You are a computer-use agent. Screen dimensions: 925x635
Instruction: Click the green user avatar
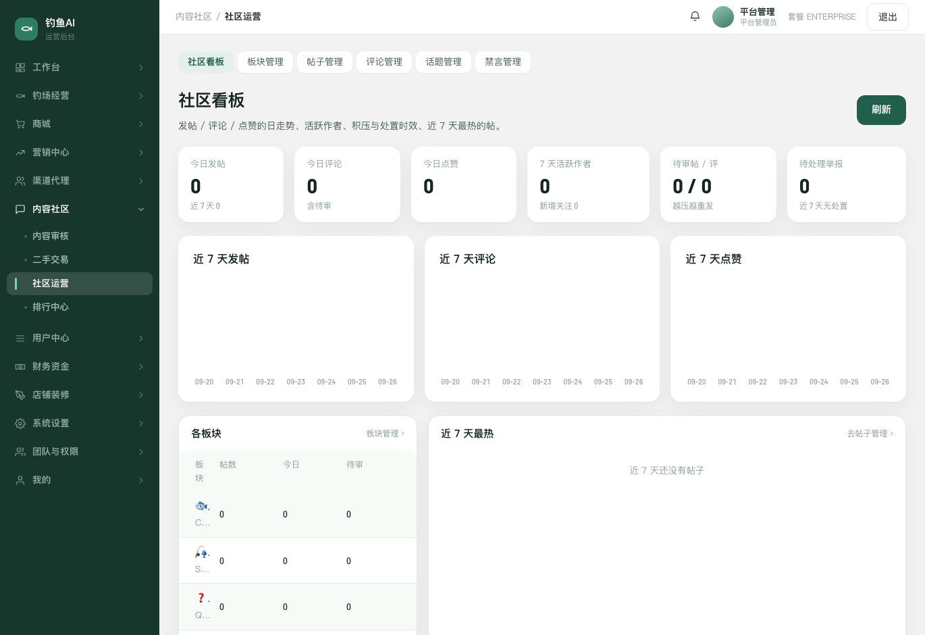click(723, 17)
